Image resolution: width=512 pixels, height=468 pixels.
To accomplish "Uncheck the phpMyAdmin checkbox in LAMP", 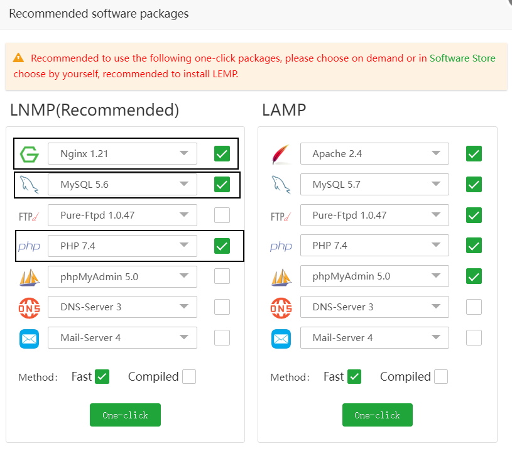I will [474, 276].
